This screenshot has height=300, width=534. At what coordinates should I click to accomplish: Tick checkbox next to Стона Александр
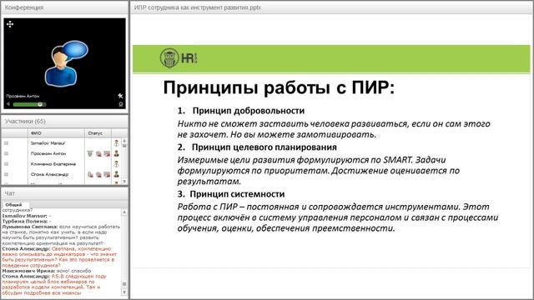pyautogui.click(x=6, y=174)
